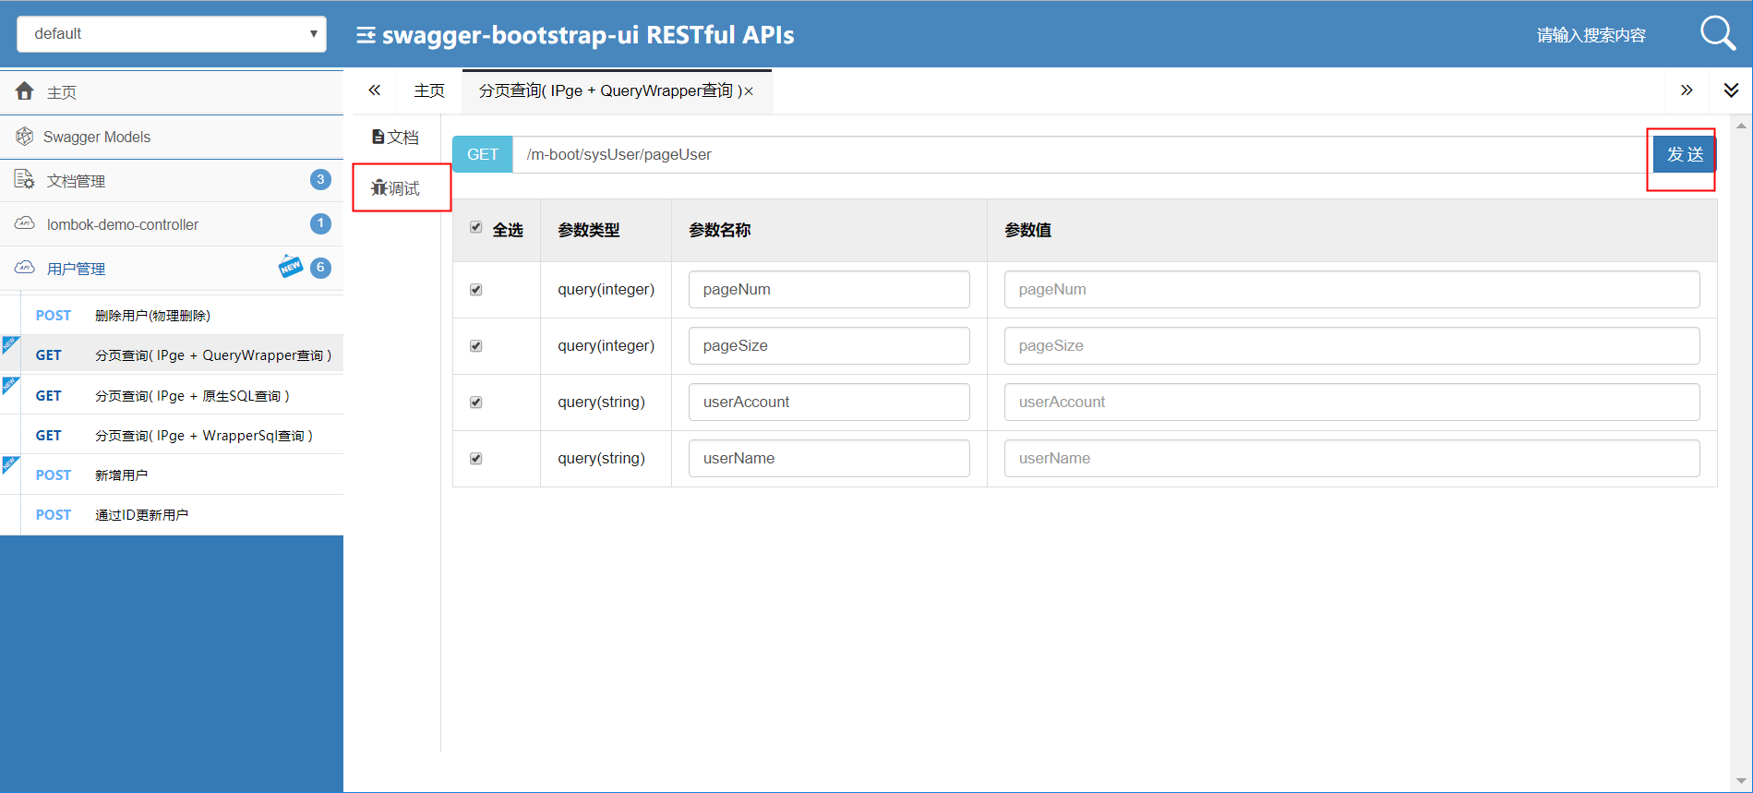The height and width of the screenshot is (793, 1753).
Task: Click the count badge 1 on lombok-demo-controller
Action: pos(320,223)
